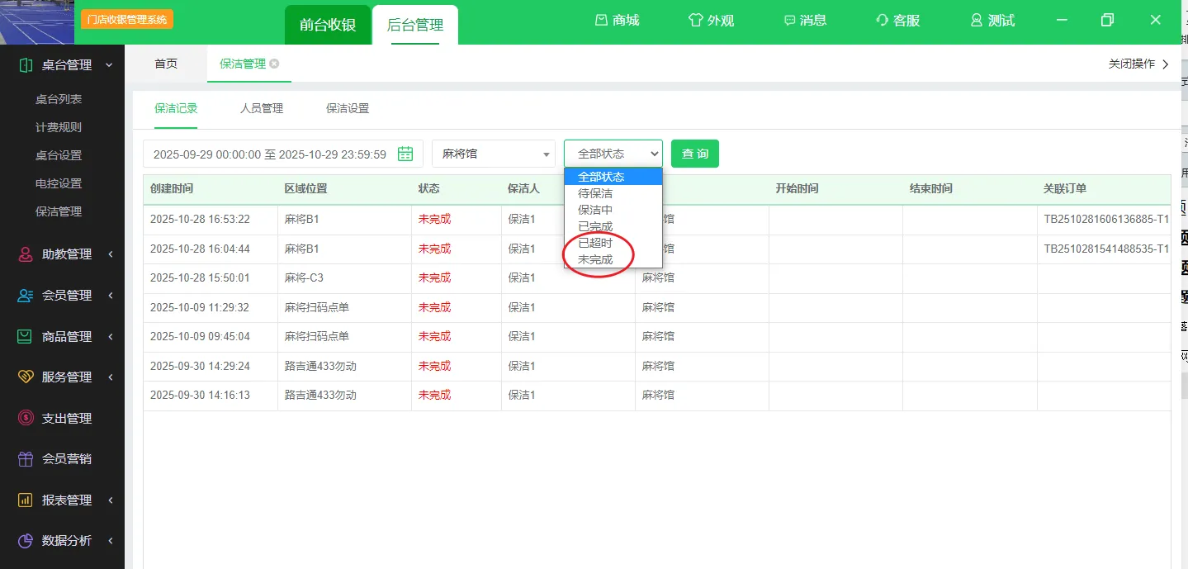Open the 商城 shop icon in top bar

[602, 21]
